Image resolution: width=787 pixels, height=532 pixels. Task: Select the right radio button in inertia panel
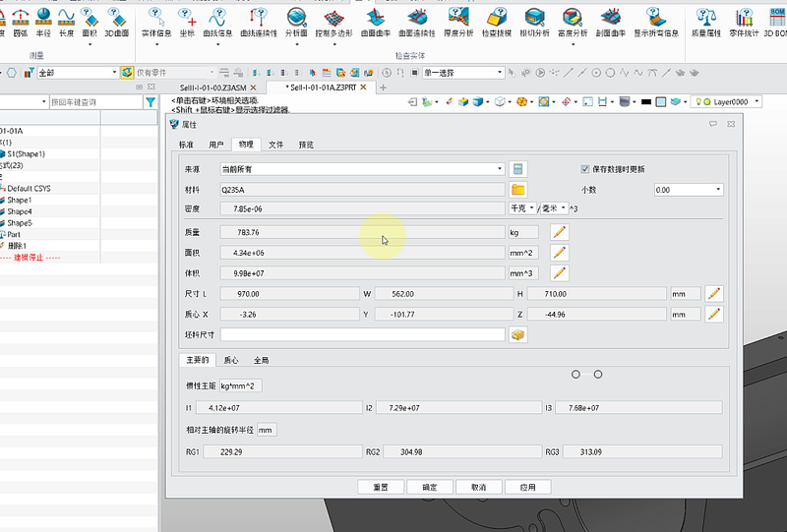click(597, 375)
